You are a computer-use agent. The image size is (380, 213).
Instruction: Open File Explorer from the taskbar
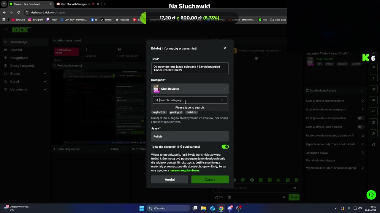[204, 208]
